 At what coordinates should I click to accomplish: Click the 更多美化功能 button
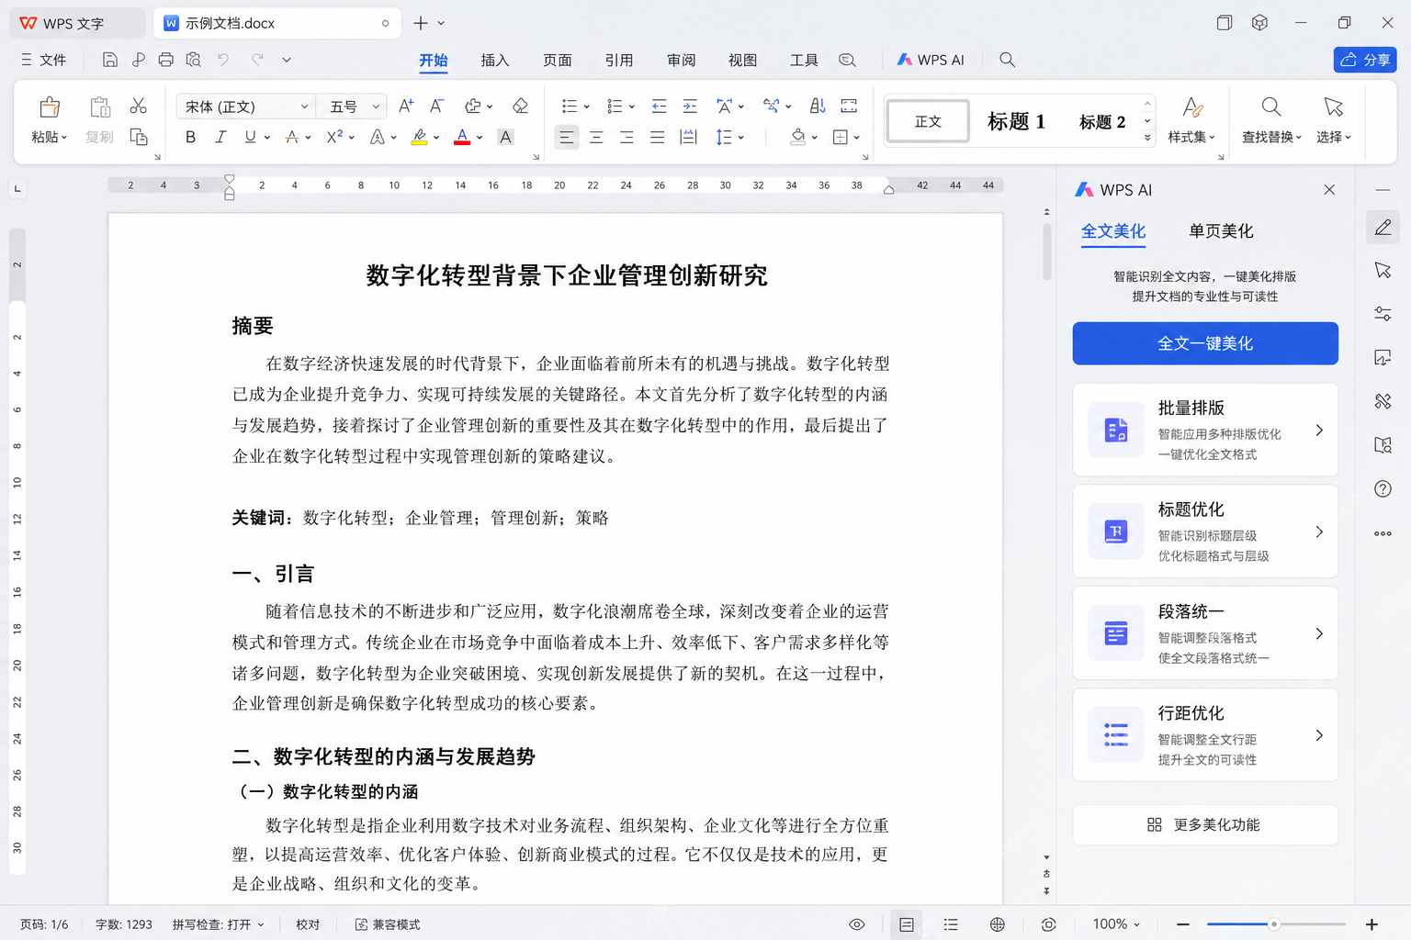click(1205, 824)
